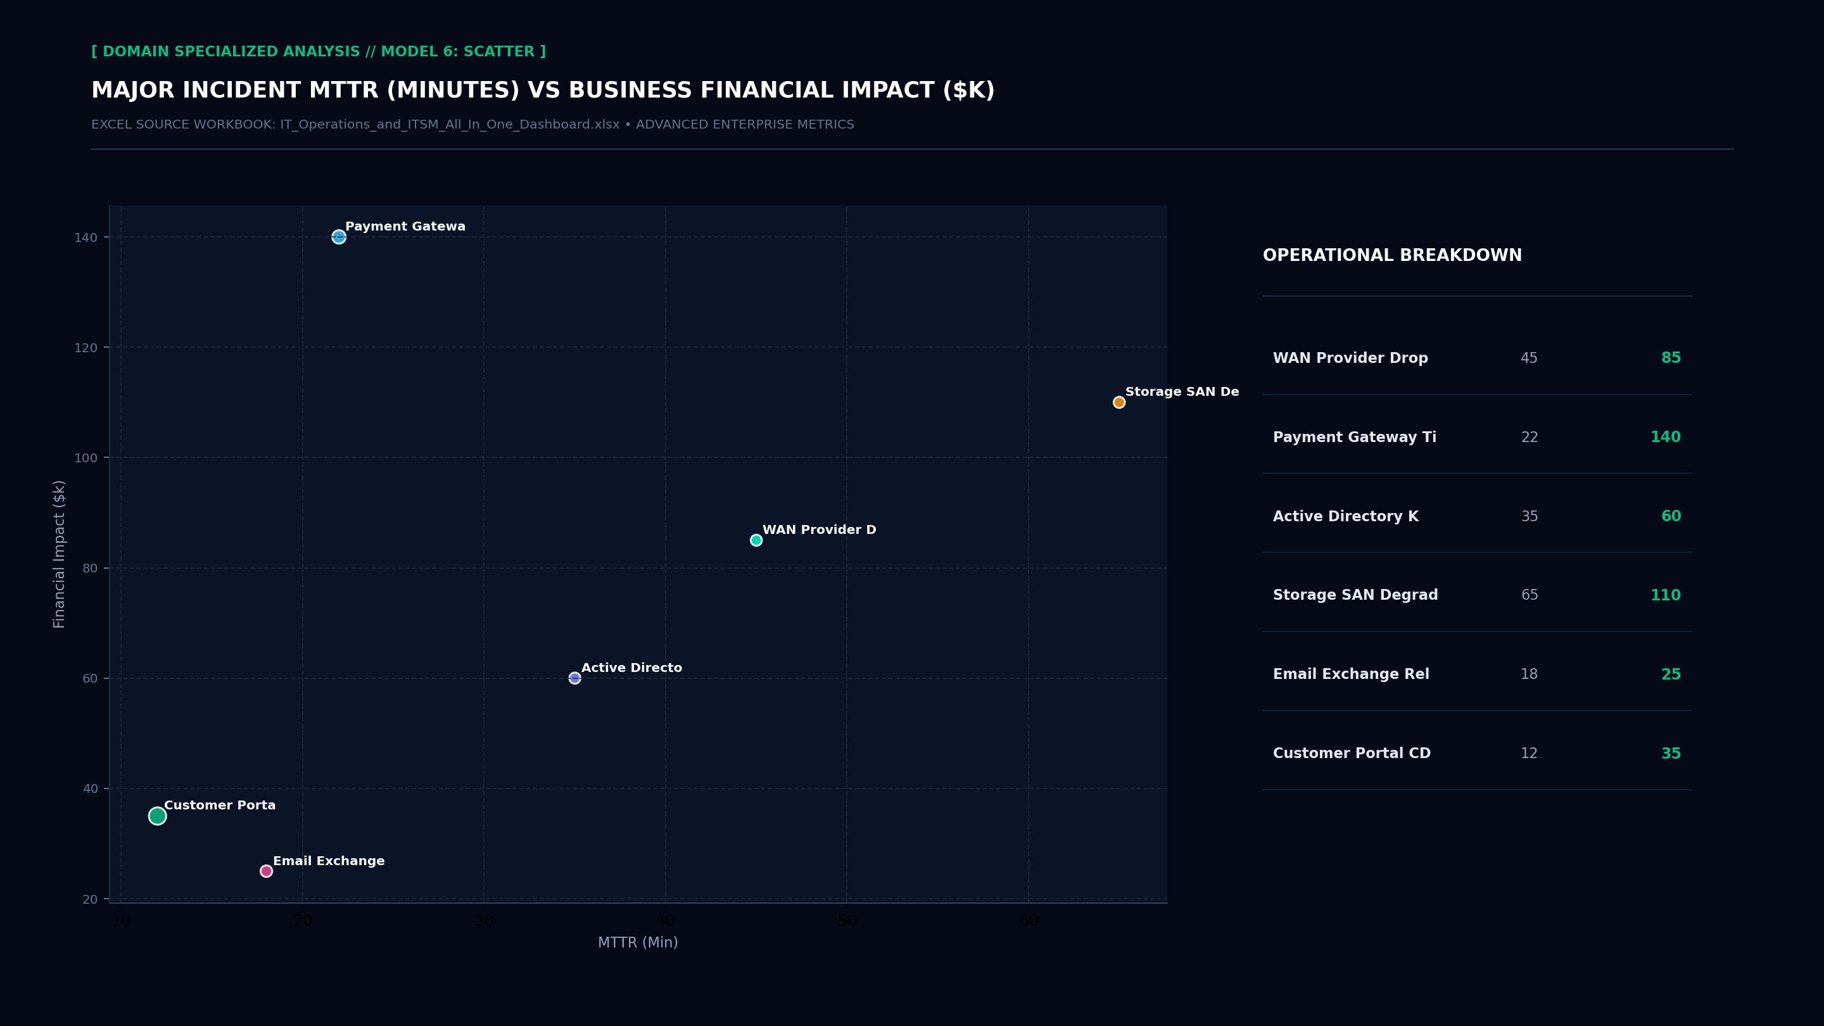The width and height of the screenshot is (1824, 1026).
Task: Select 'Customer Portal CD' row name
Action: 1352,754
